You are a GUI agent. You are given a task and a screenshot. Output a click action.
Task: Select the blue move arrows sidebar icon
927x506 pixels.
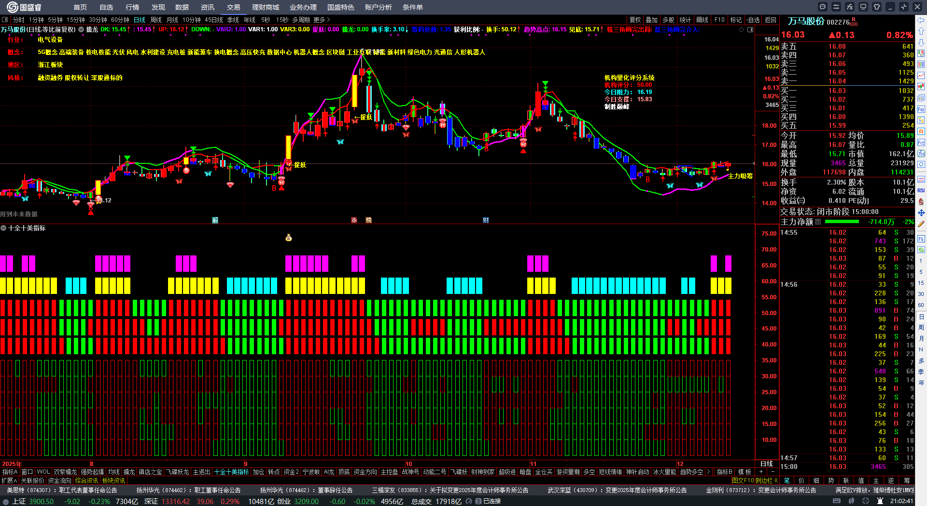[921, 213]
